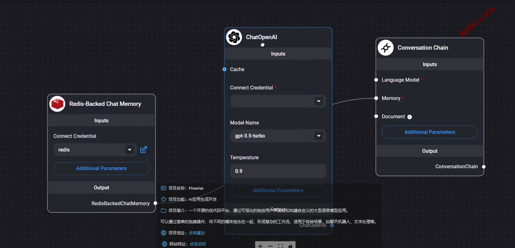Viewport: 515px width, 248px height.
Task: Click the ChatOpenAI node logo icon
Action: 234,37
